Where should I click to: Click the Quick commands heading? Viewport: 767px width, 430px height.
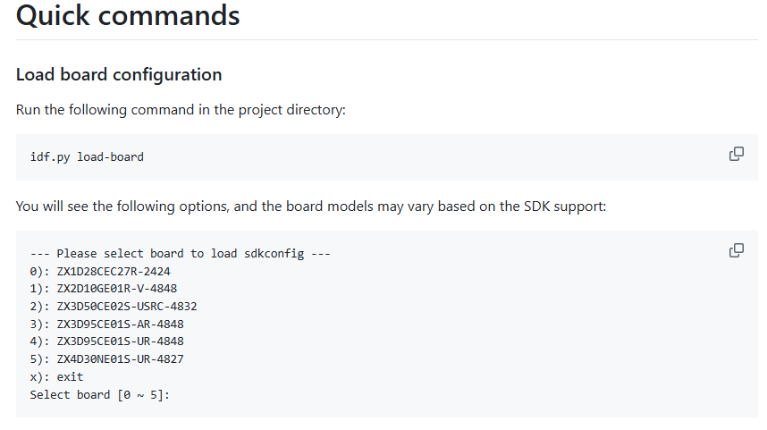(128, 15)
